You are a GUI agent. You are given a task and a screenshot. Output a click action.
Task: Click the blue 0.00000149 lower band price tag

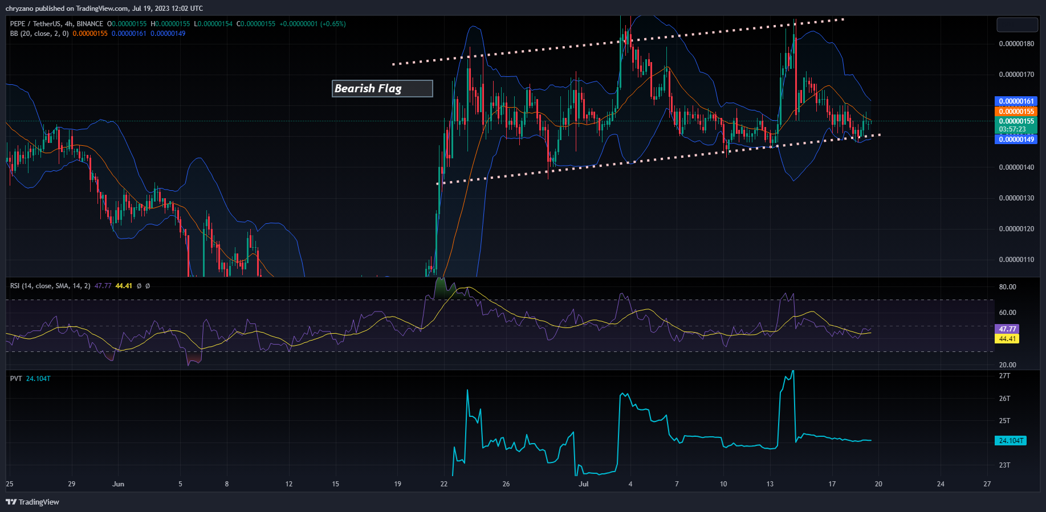point(1016,140)
